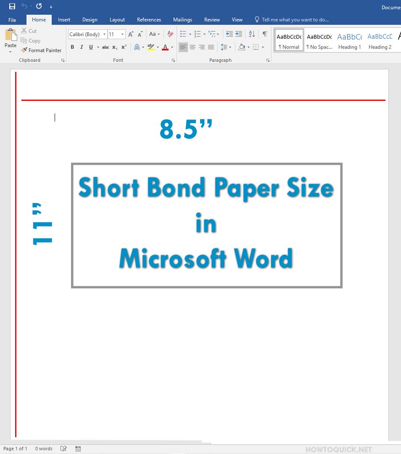Apply the Heading 1 style

click(x=349, y=40)
